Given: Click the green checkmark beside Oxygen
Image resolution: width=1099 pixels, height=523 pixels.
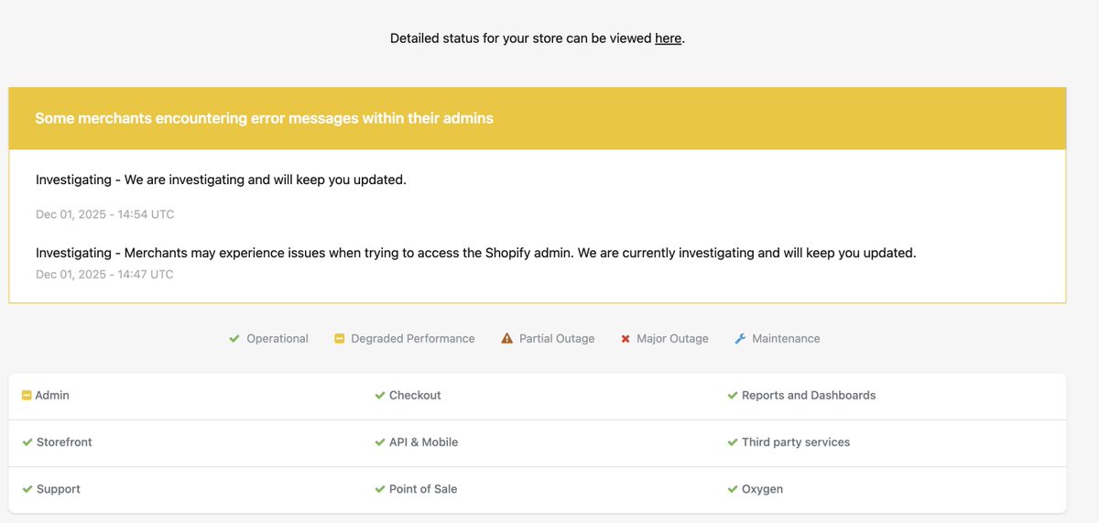Looking at the screenshot, I should (x=733, y=489).
